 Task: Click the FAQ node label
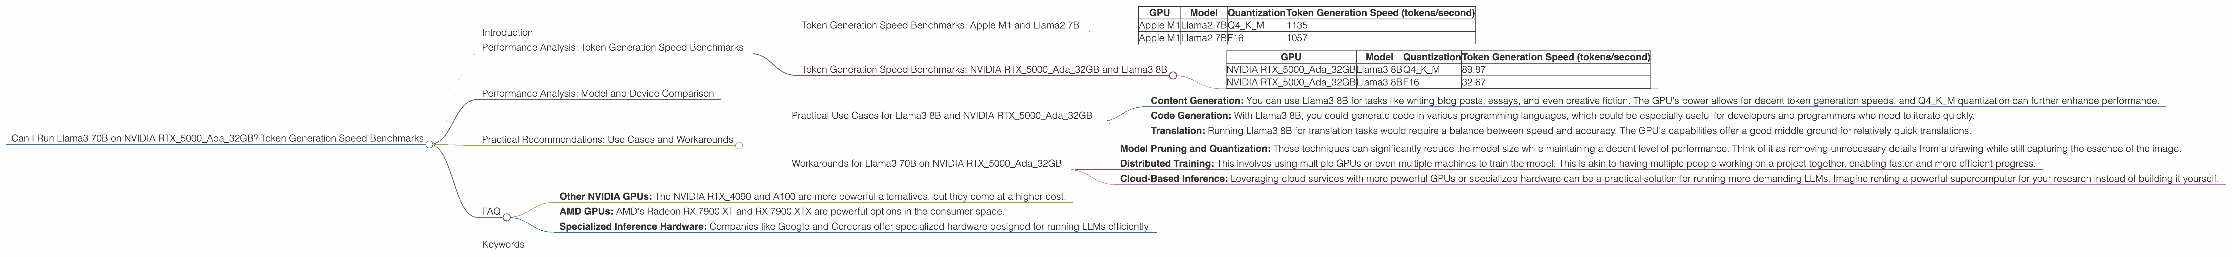[491, 211]
